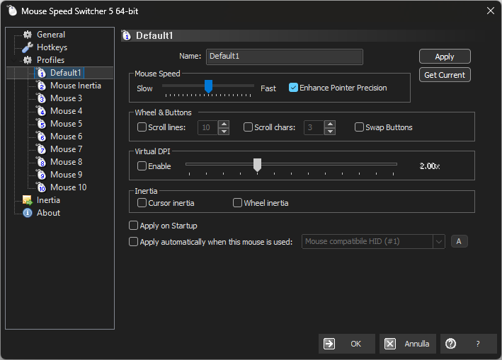Screen dimensions: 502x360
Task: Click the arrow icon on the OK button
Action: tap(329, 344)
